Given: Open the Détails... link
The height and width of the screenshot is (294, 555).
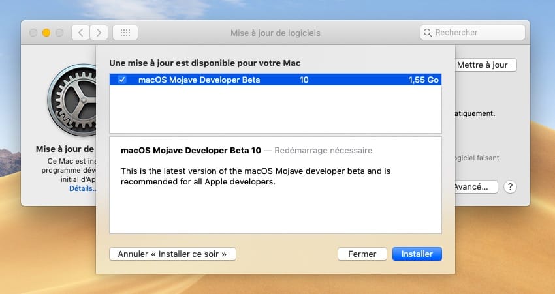Looking at the screenshot, I should point(82,188).
